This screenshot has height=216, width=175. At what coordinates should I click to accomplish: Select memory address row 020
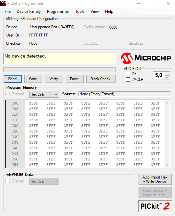[x=15, y=126]
